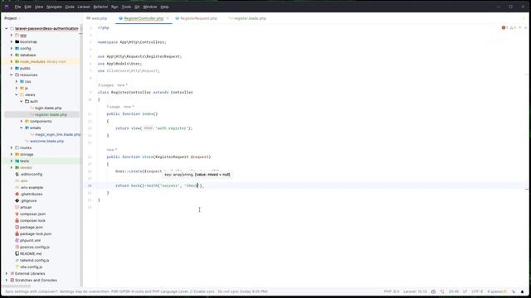This screenshot has width=531, height=298.
Task: Open the Project view dropdown
Action: click(12, 18)
